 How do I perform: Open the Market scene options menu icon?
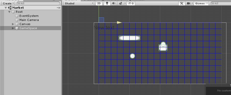pos(59,8)
